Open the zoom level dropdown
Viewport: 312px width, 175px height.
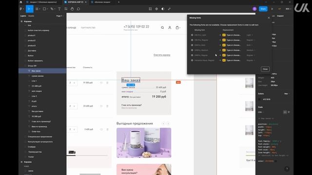coord(288,9)
